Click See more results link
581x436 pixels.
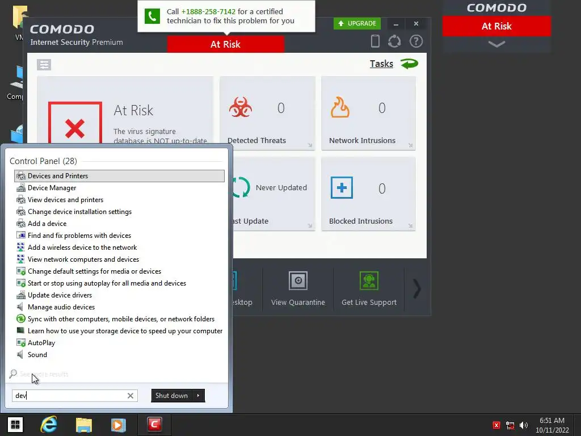(44, 374)
